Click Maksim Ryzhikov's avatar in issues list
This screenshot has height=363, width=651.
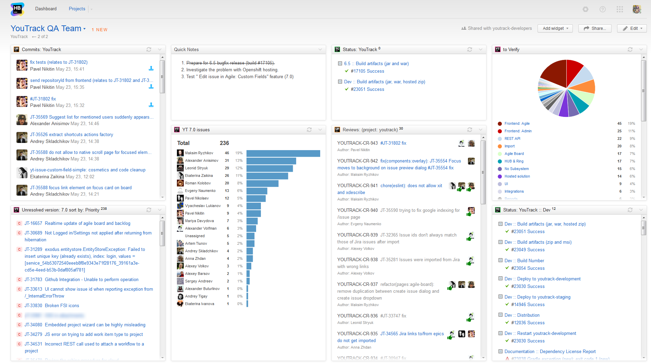point(180,153)
